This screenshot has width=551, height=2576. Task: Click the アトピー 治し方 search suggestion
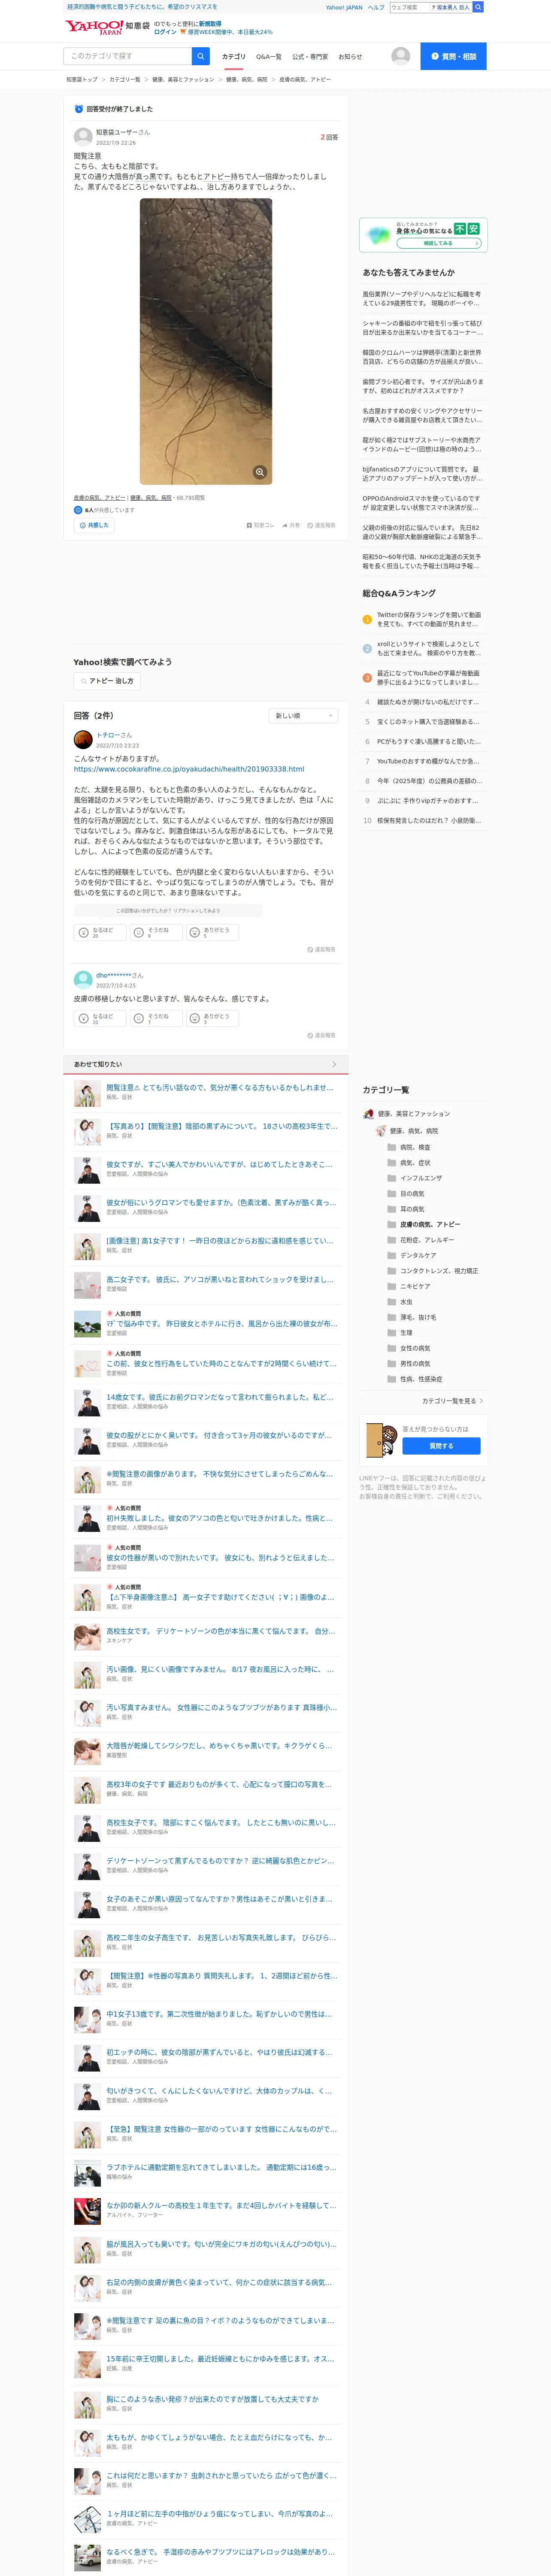[106, 681]
